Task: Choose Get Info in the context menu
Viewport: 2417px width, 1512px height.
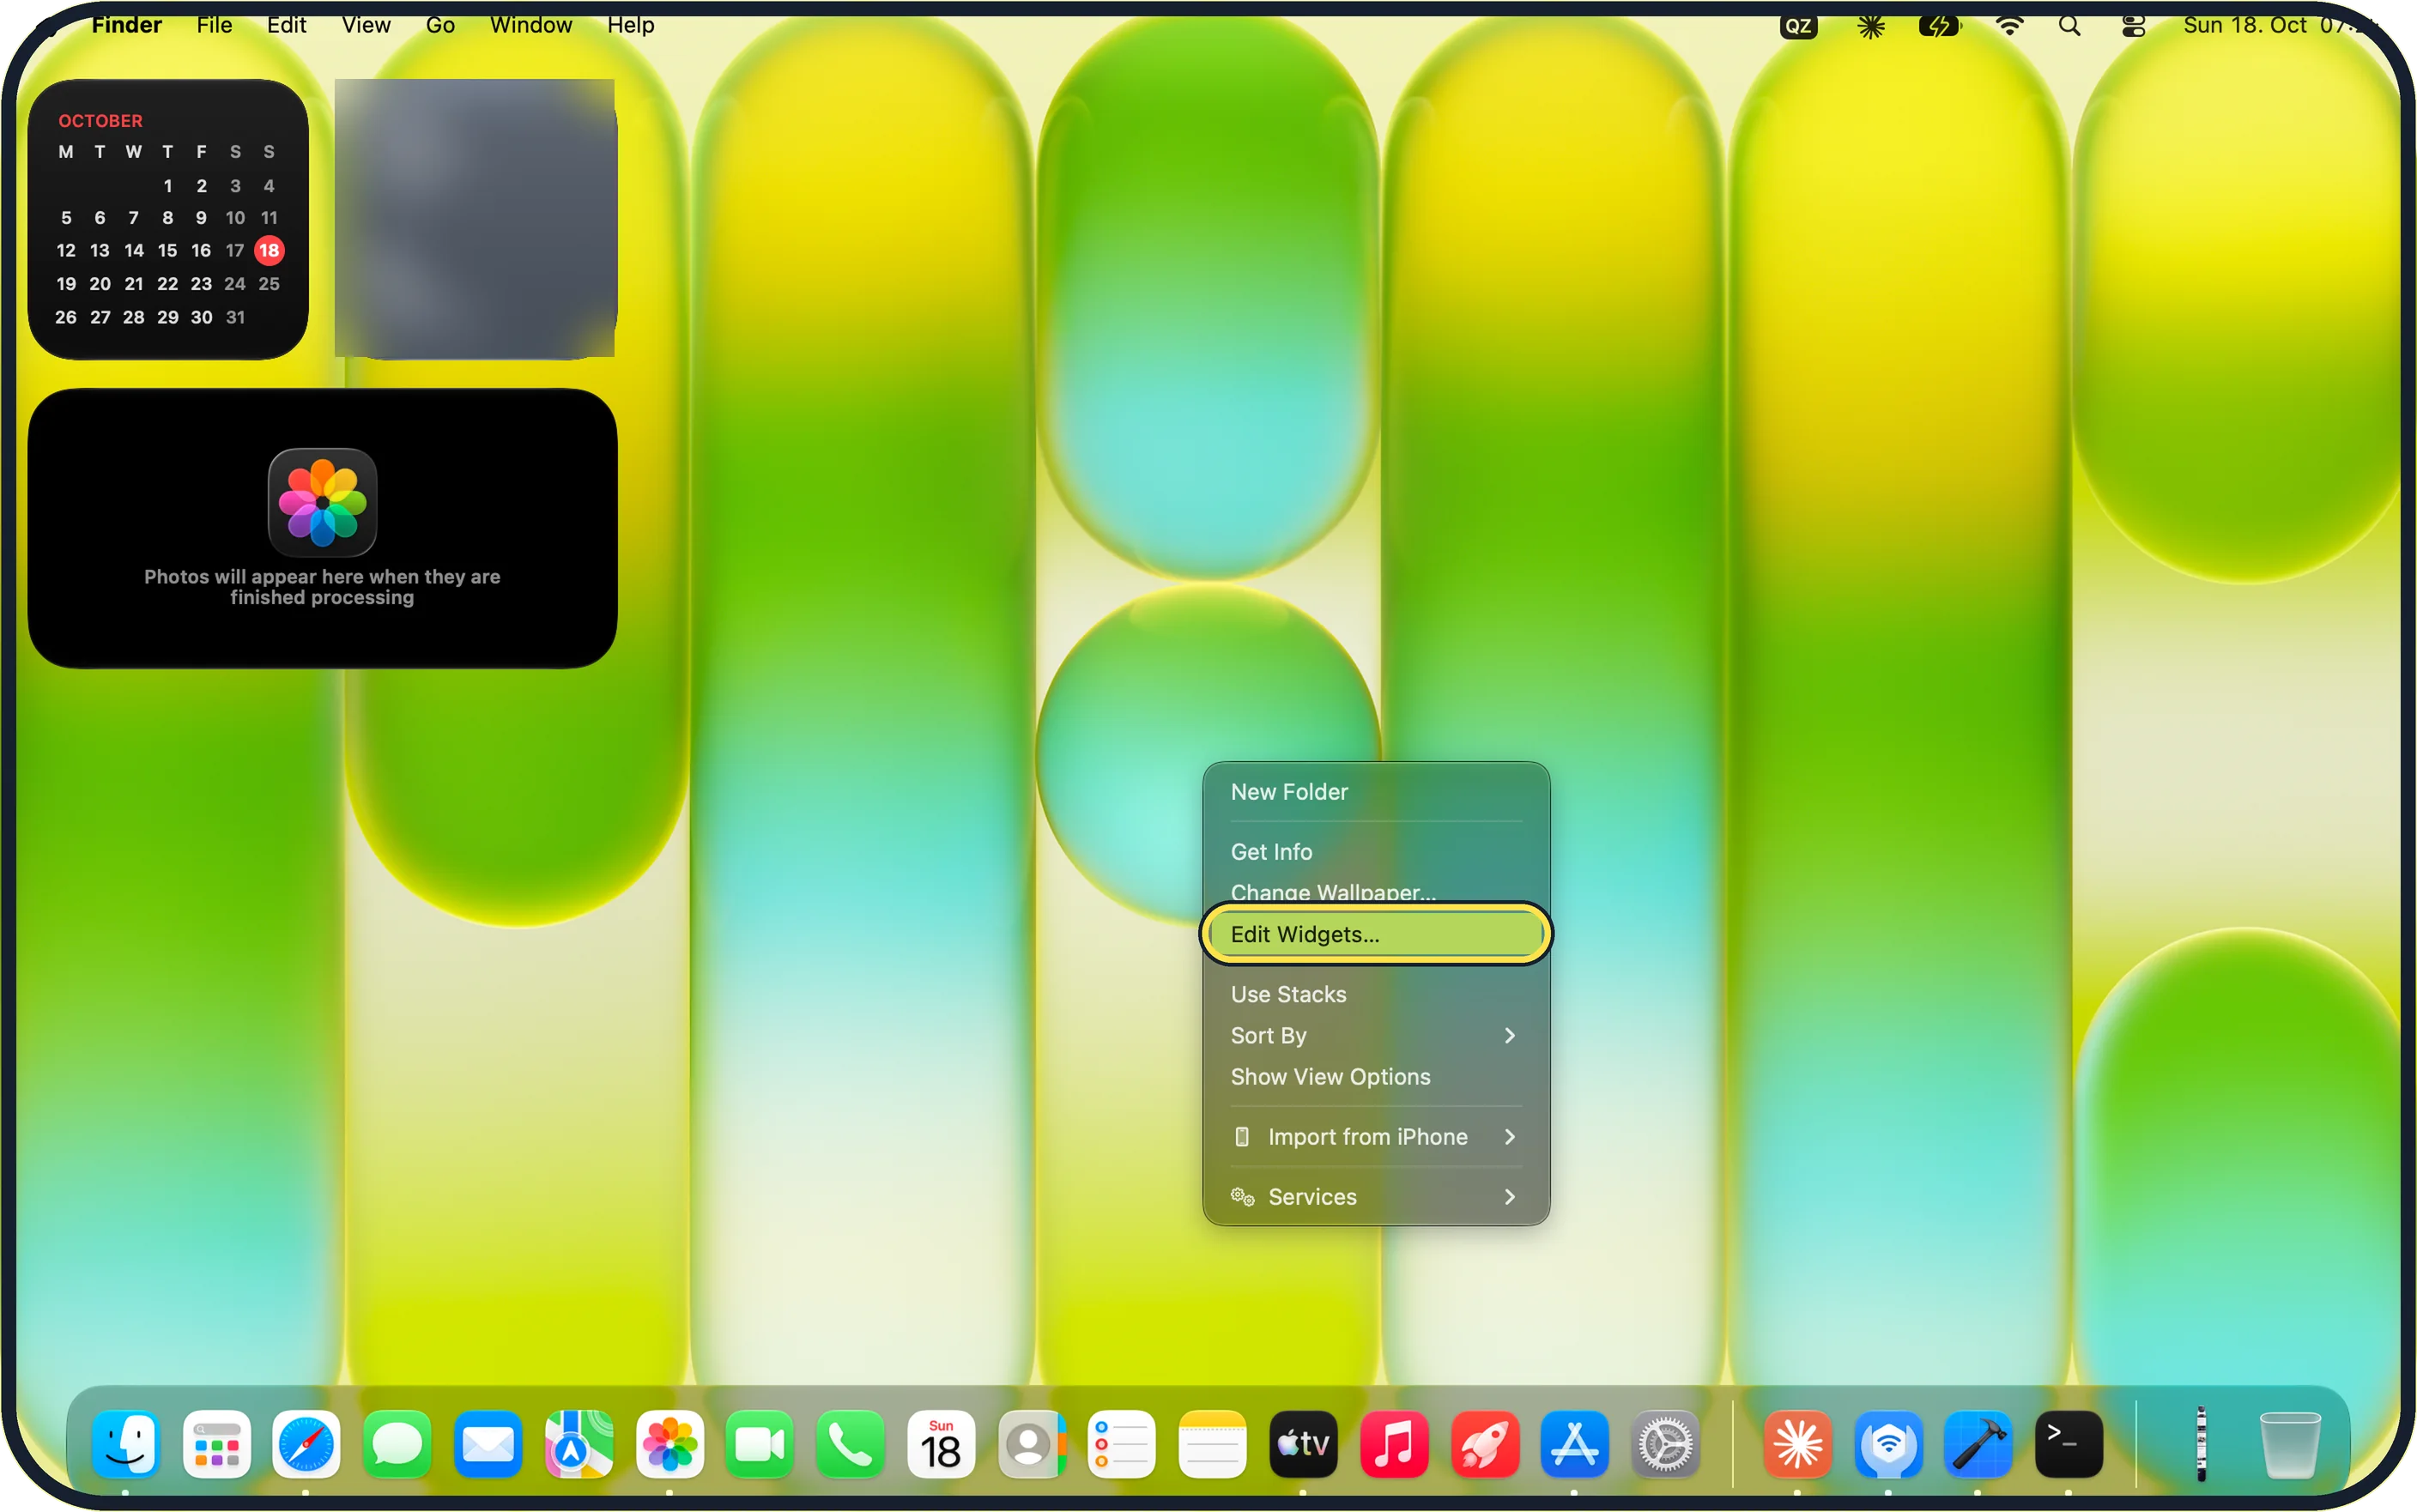Action: click(1376, 852)
